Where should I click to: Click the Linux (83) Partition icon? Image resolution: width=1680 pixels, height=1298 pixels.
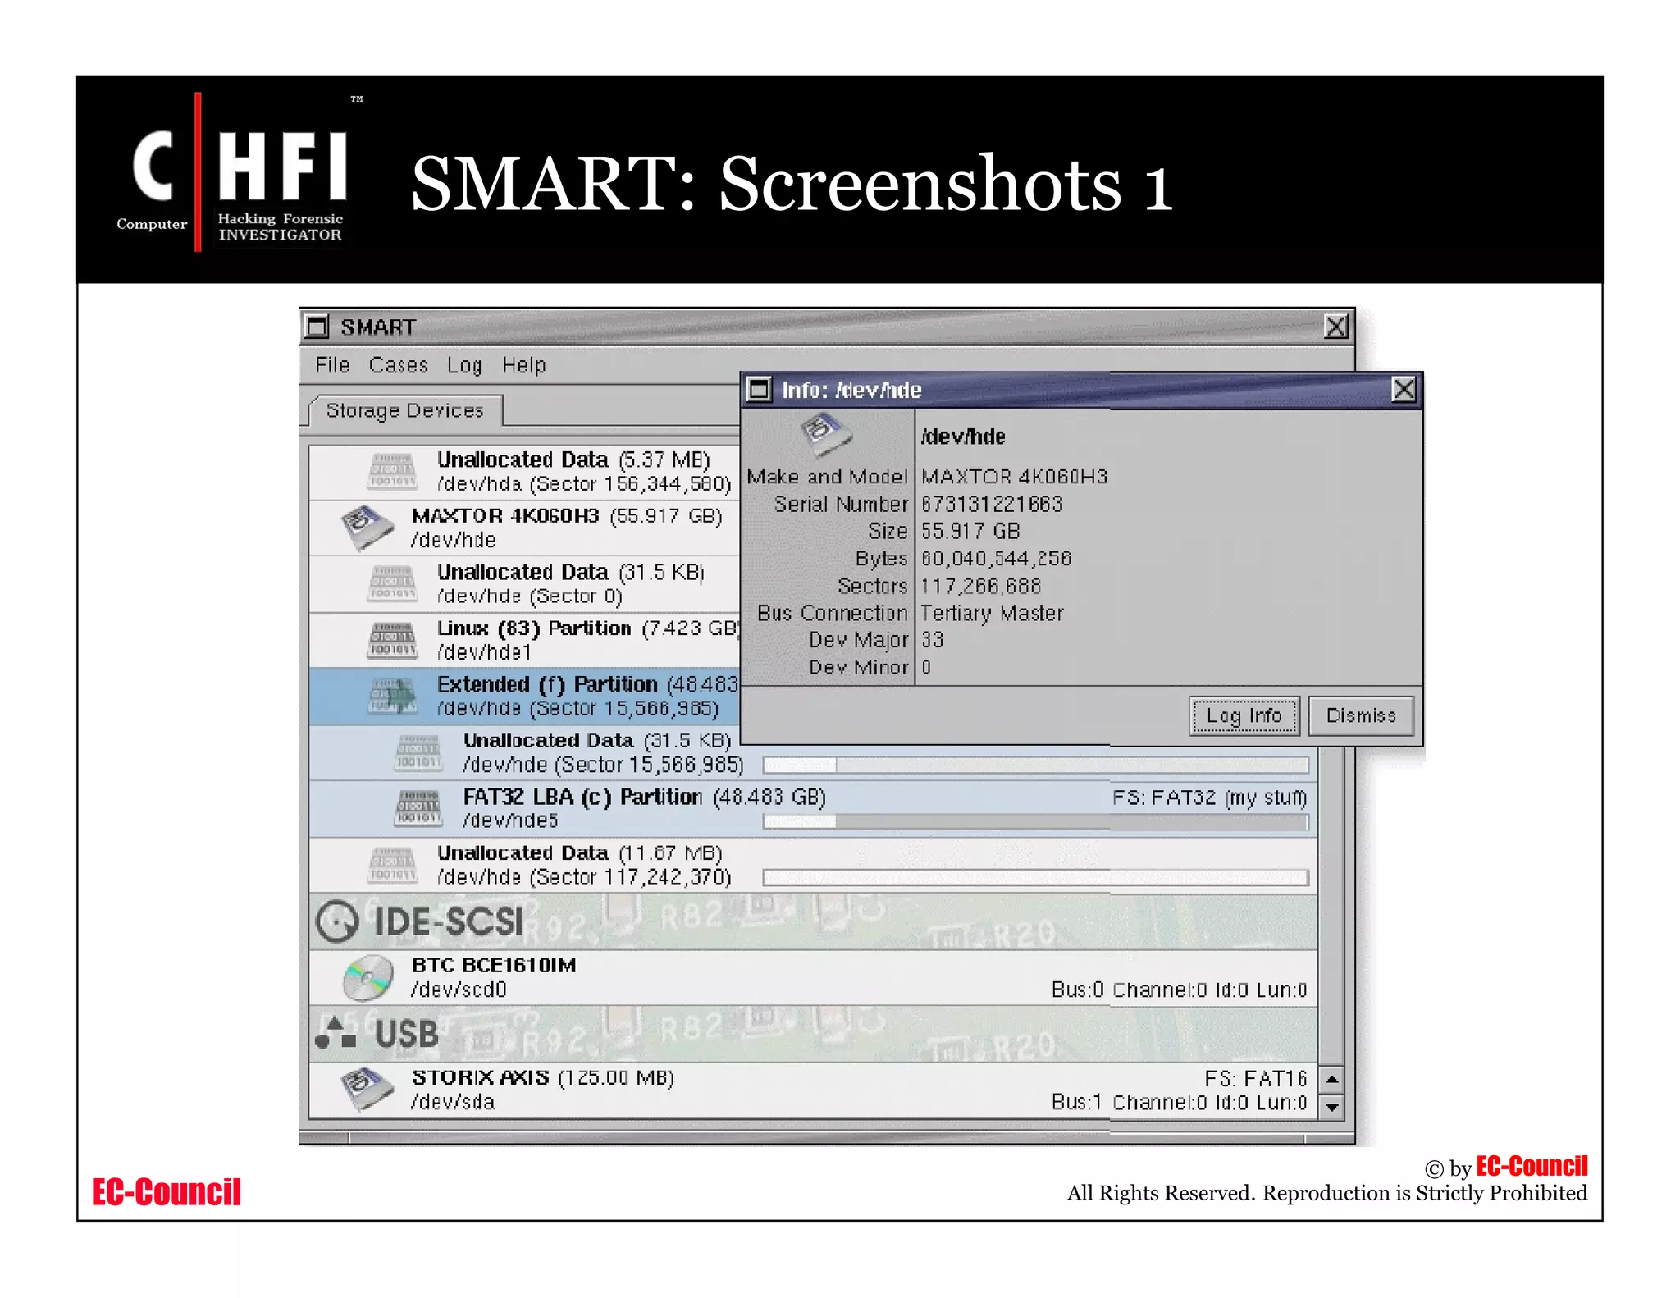(392, 640)
